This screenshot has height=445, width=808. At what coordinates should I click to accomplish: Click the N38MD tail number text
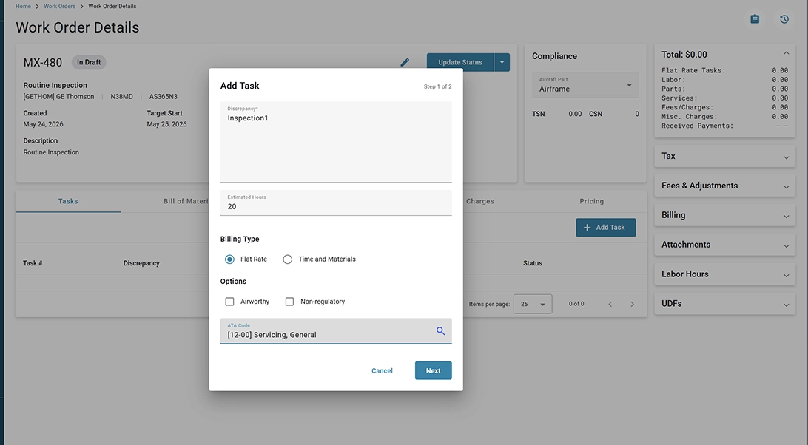(121, 97)
